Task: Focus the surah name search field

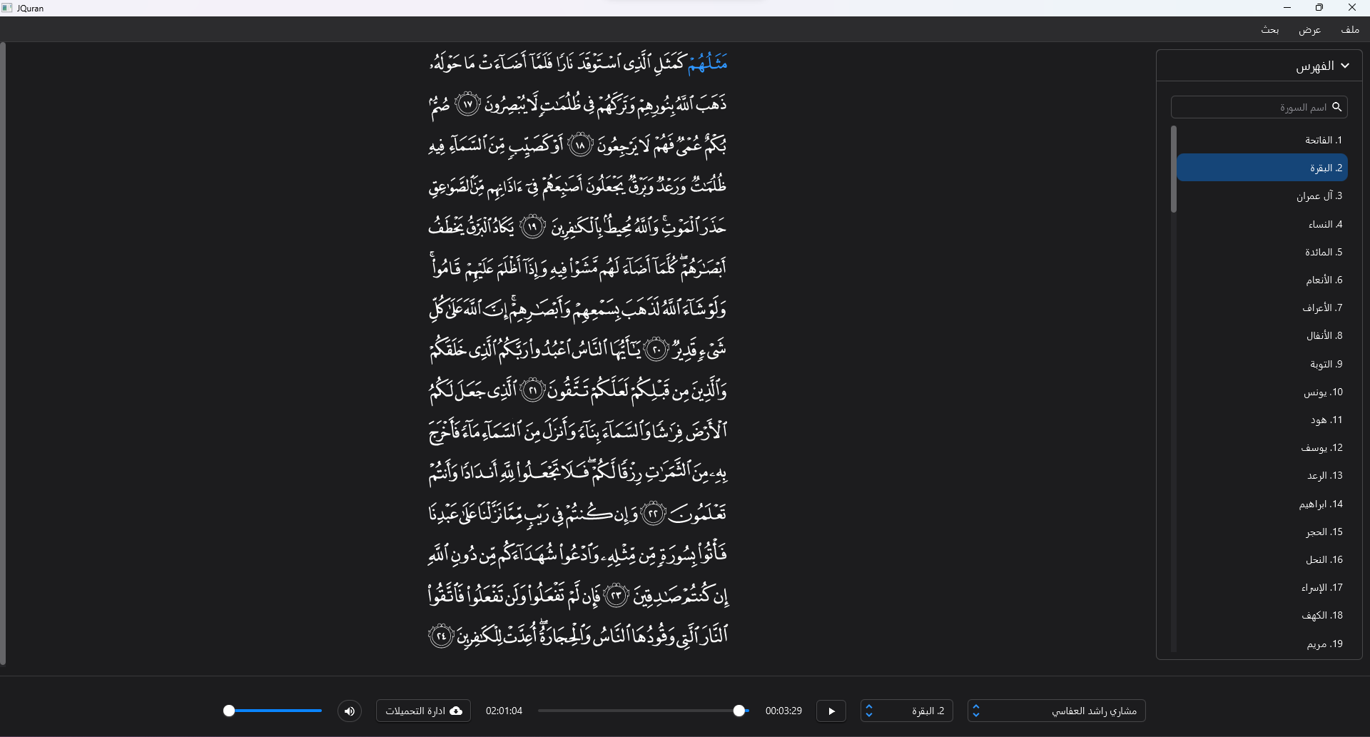Action: [1259, 107]
